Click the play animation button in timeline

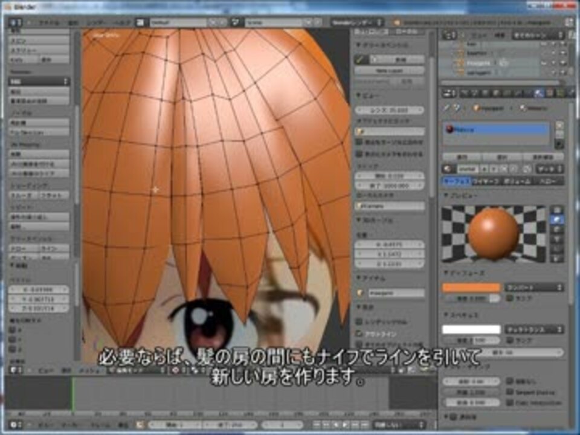pos(346,425)
